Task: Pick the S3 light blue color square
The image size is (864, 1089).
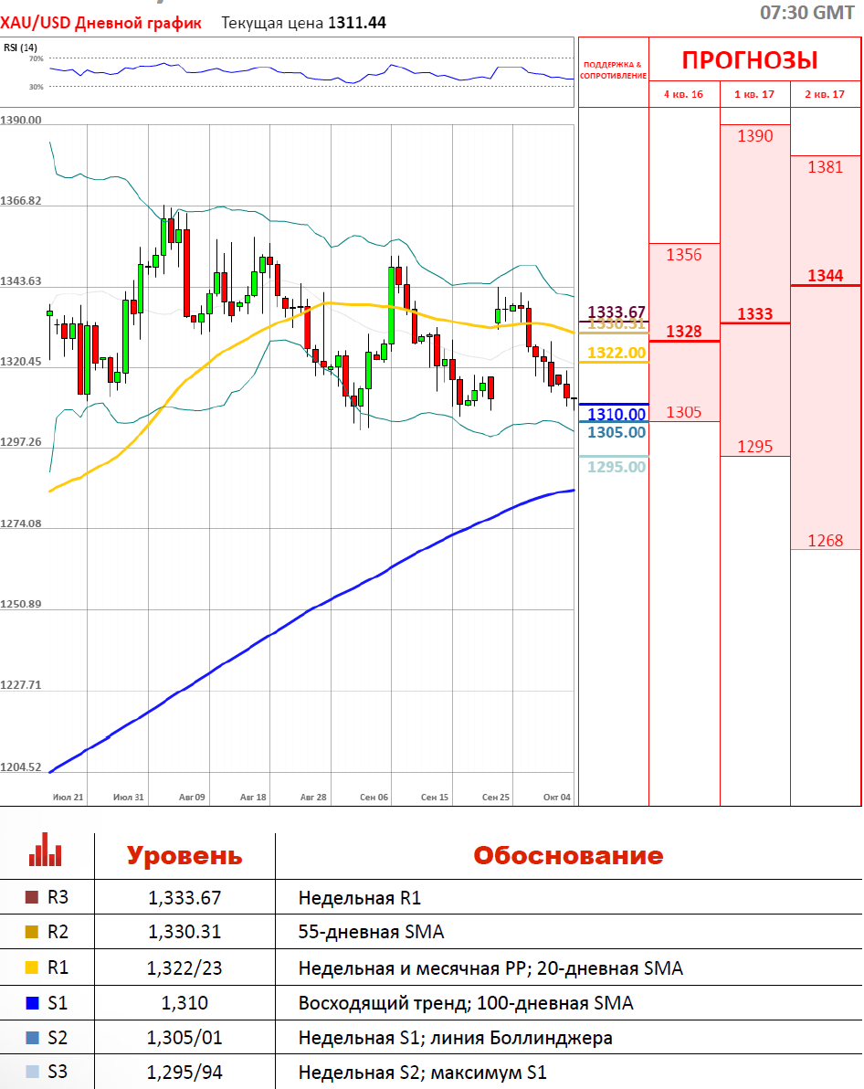Action: point(32,1073)
